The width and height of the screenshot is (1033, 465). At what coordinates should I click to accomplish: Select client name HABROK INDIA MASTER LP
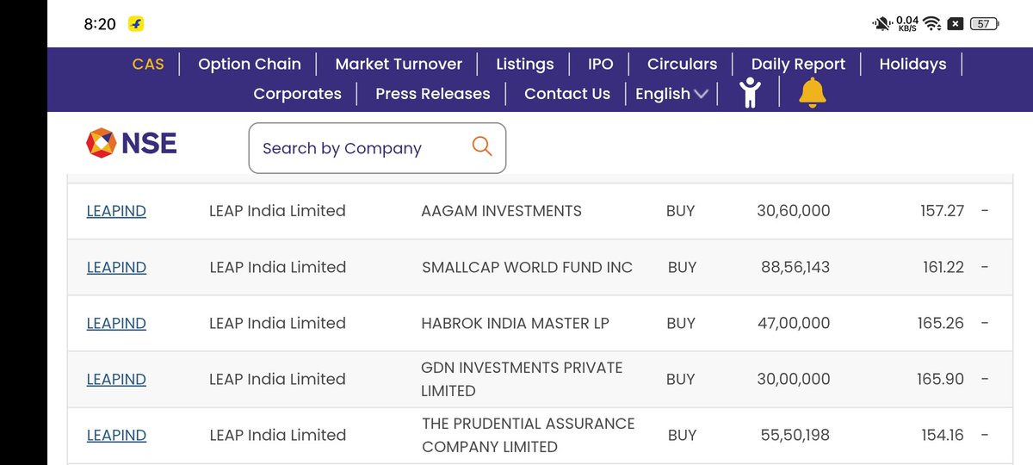(515, 323)
